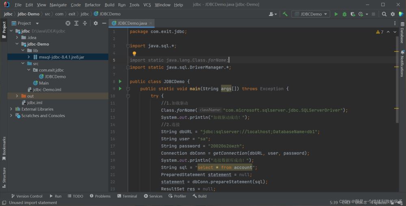Select JDBCDemo class in project tree
The image size is (406, 206).
pos(55,77)
